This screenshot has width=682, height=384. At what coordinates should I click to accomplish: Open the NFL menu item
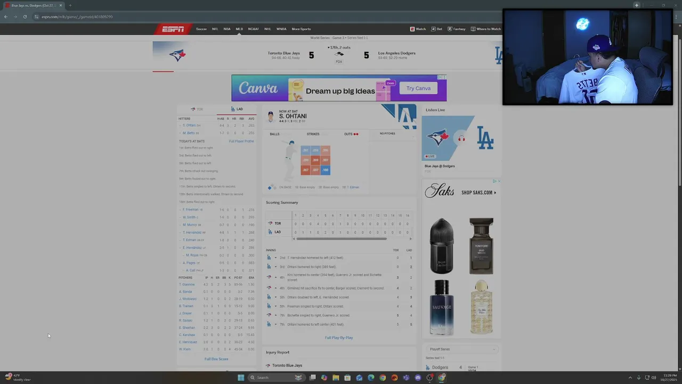(215, 29)
